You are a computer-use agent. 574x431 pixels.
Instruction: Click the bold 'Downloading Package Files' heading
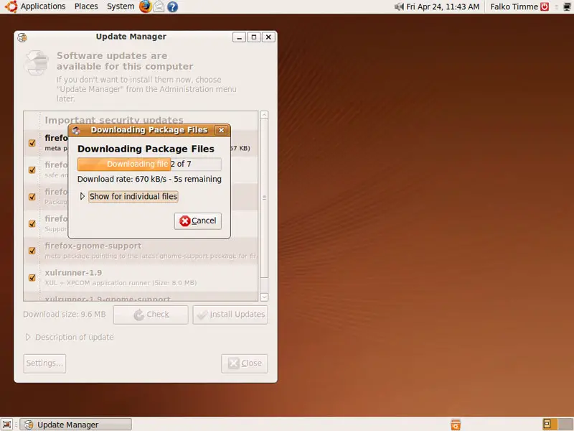pos(146,149)
